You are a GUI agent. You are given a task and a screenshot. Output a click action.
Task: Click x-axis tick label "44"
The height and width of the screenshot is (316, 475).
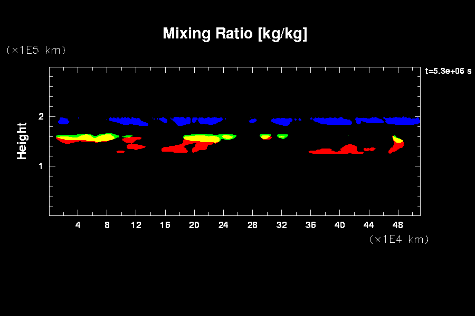(x=369, y=225)
